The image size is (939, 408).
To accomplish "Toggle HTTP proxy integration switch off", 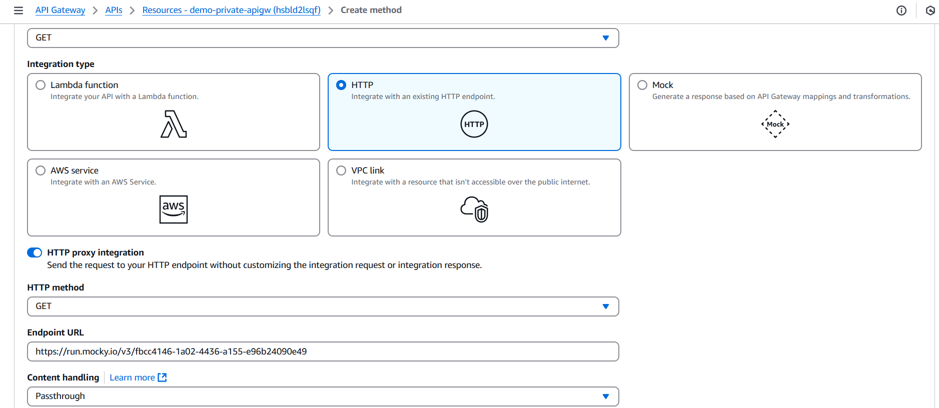I will (35, 252).
